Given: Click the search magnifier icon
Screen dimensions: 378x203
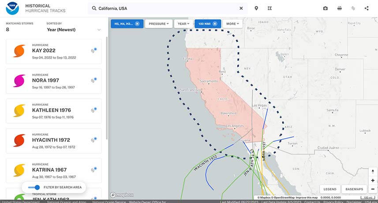Looking at the screenshot, I should [x=94, y=8].
